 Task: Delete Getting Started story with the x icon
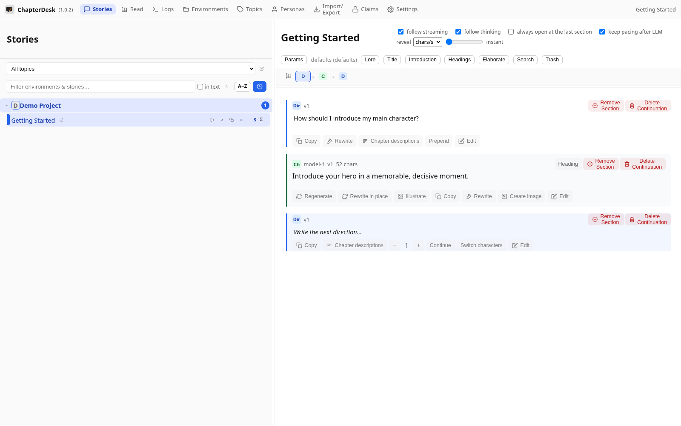[x=241, y=120]
